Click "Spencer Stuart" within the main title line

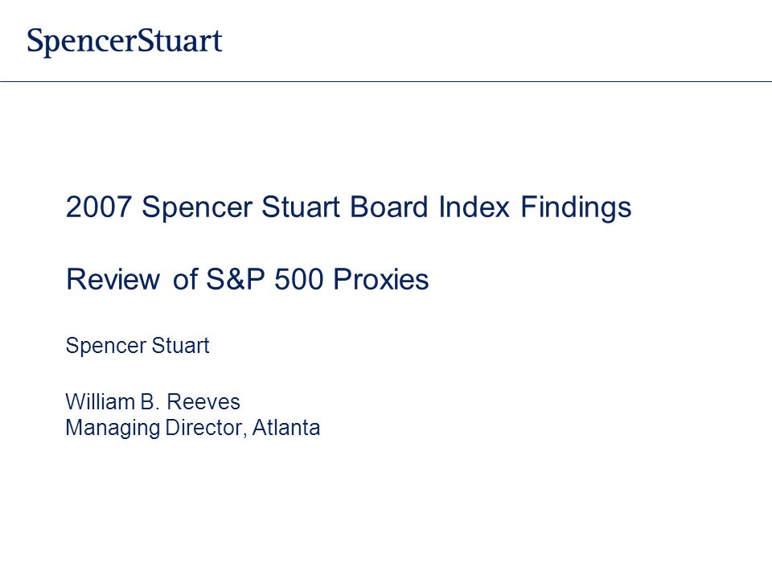pos(240,207)
